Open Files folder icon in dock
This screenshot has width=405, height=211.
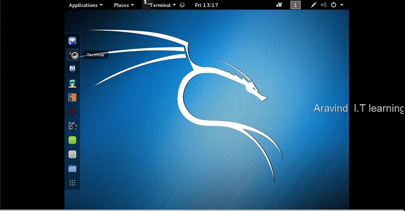tap(72, 169)
